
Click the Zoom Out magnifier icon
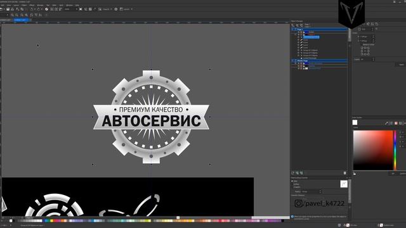point(17,15)
